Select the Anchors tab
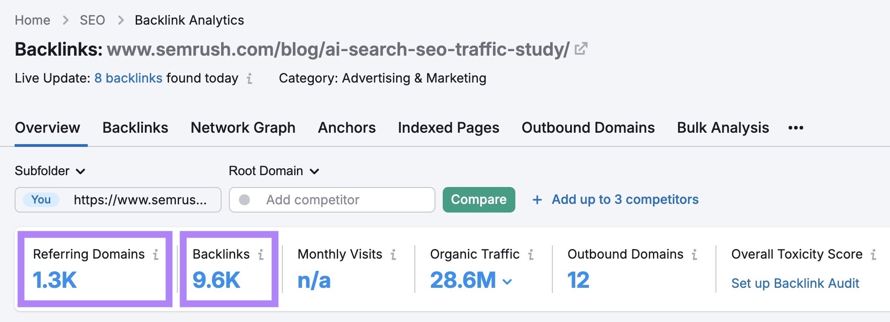Screen dimensions: 890x322 346,128
